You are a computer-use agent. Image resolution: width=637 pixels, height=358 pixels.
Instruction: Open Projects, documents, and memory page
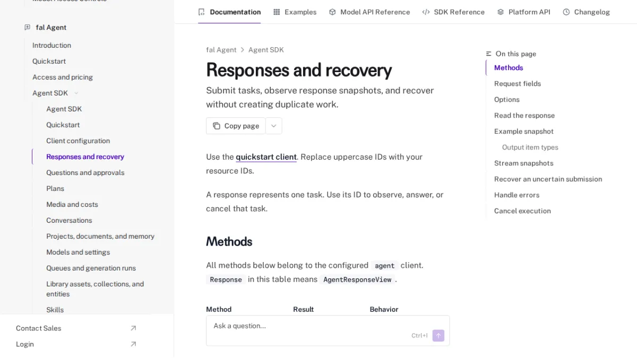pos(100,237)
